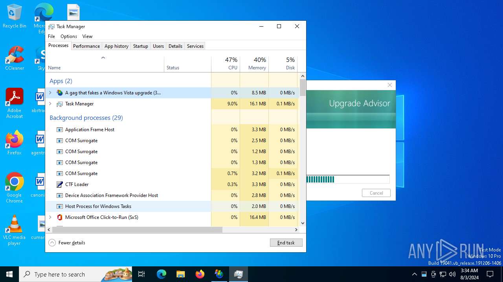Sort processes by the Name column
Image resolution: width=503 pixels, height=282 pixels.
(x=105, y=64)
